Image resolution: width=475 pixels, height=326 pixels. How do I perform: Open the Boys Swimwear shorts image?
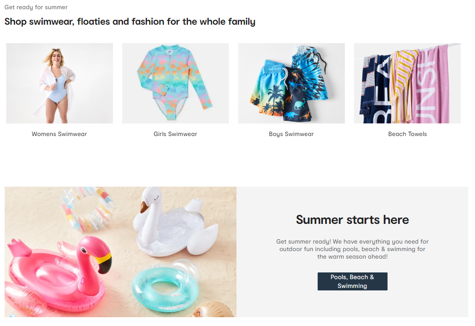pos(291,83)
